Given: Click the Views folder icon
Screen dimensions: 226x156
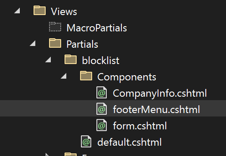Looking at the screenshot, I should click(40, 10).
